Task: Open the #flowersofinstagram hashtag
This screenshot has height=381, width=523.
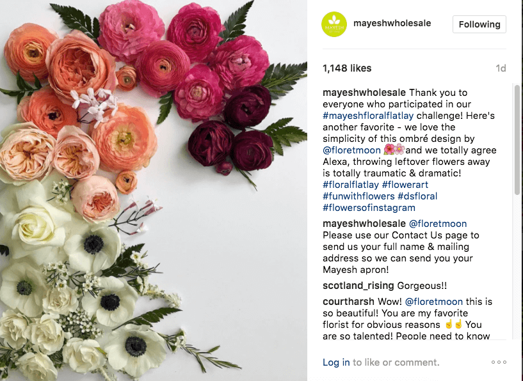Action: 369,208
